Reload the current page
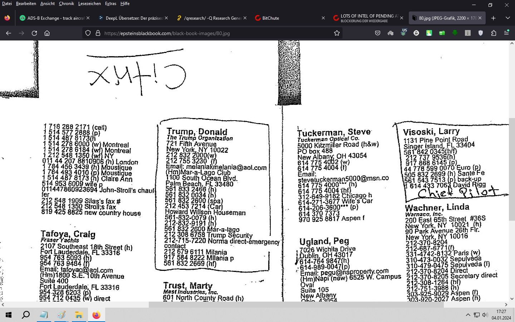This screenshot has height=322, width=515. (34, 33)
